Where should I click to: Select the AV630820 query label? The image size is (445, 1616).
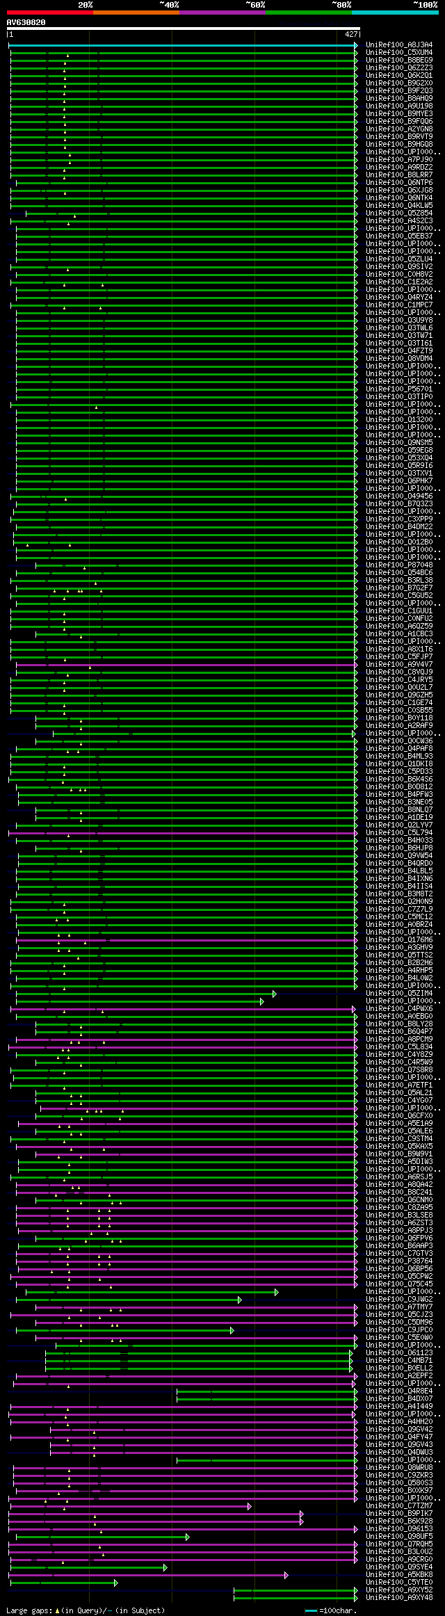pyautogui.click(x=26, y=22)
